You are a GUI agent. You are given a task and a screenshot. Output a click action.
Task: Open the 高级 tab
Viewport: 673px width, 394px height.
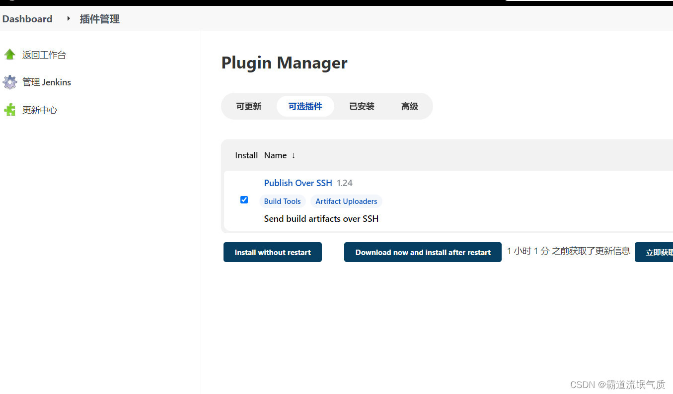tap(410, 106)
